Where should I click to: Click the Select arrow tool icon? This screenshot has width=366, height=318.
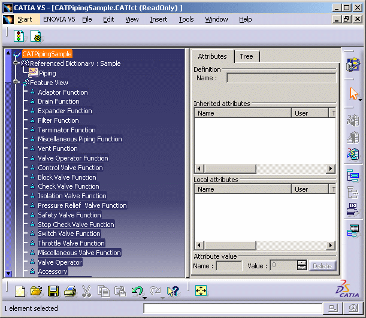[354, 93]
